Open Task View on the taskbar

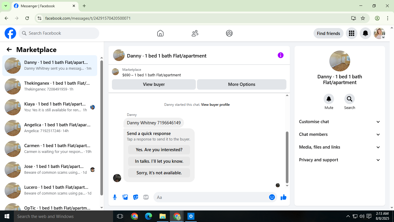120,216
